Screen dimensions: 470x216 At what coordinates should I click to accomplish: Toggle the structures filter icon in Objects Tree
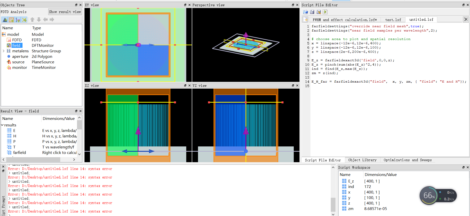(5, 20)
